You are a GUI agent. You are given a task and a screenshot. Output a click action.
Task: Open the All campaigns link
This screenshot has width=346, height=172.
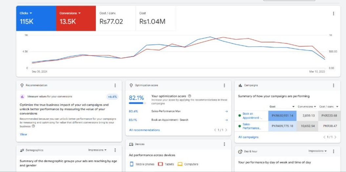248,137
